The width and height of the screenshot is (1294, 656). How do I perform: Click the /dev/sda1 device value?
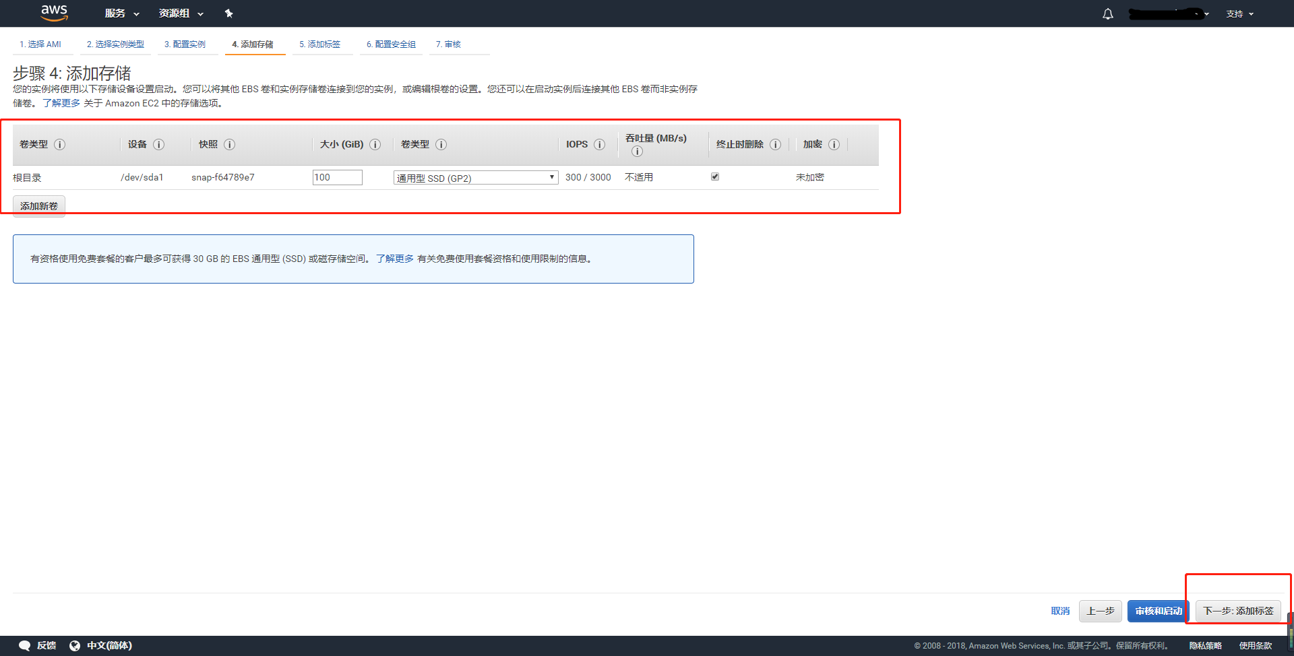142,177
